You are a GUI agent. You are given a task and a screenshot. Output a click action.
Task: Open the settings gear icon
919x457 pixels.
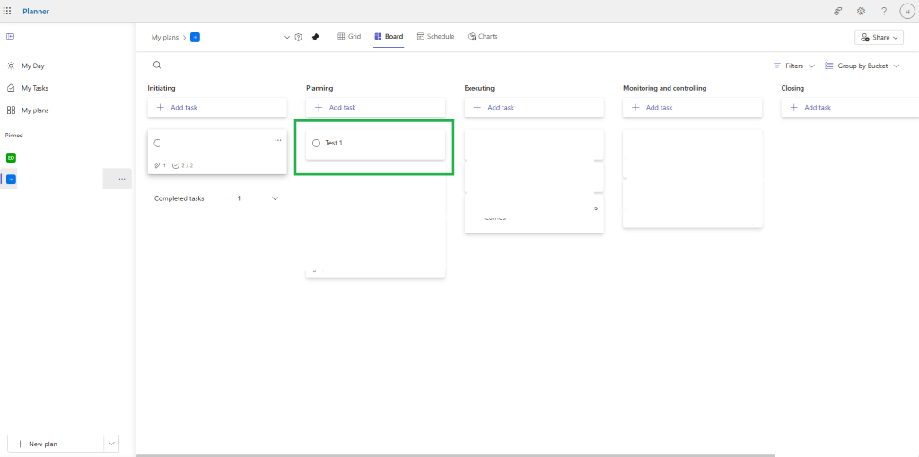click(x=861, y=11)
